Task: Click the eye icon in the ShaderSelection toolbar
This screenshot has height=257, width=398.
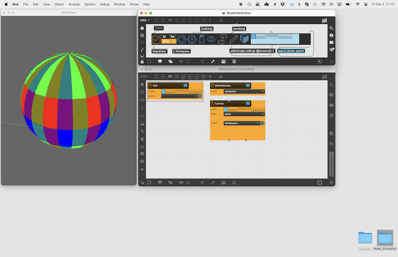Action: coord(212,39)
